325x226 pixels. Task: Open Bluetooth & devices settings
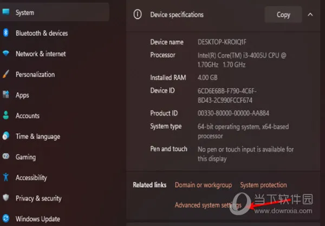[42, 33]
